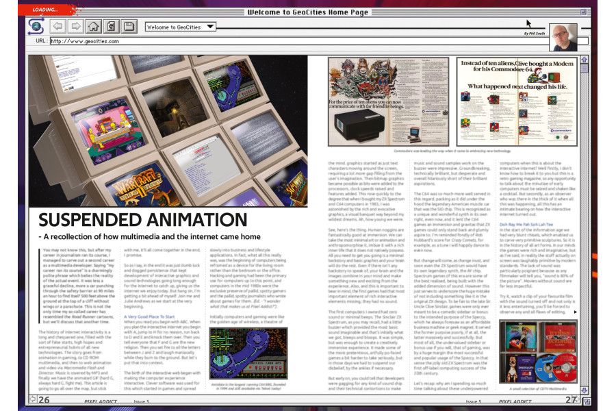616x411 pixels.
Task: Click the CRT monitors collage image
Action: coord(168,131)
